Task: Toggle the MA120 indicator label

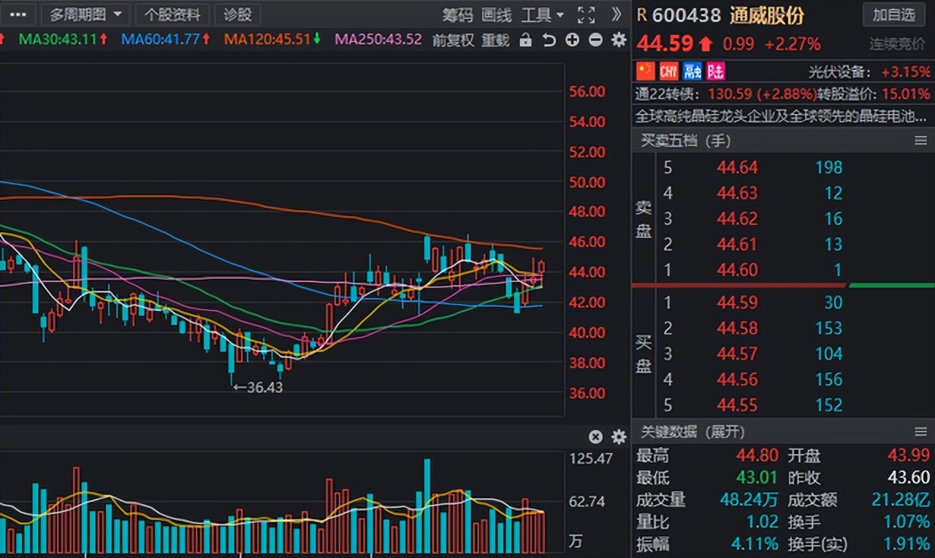Action: coord(272,39)
